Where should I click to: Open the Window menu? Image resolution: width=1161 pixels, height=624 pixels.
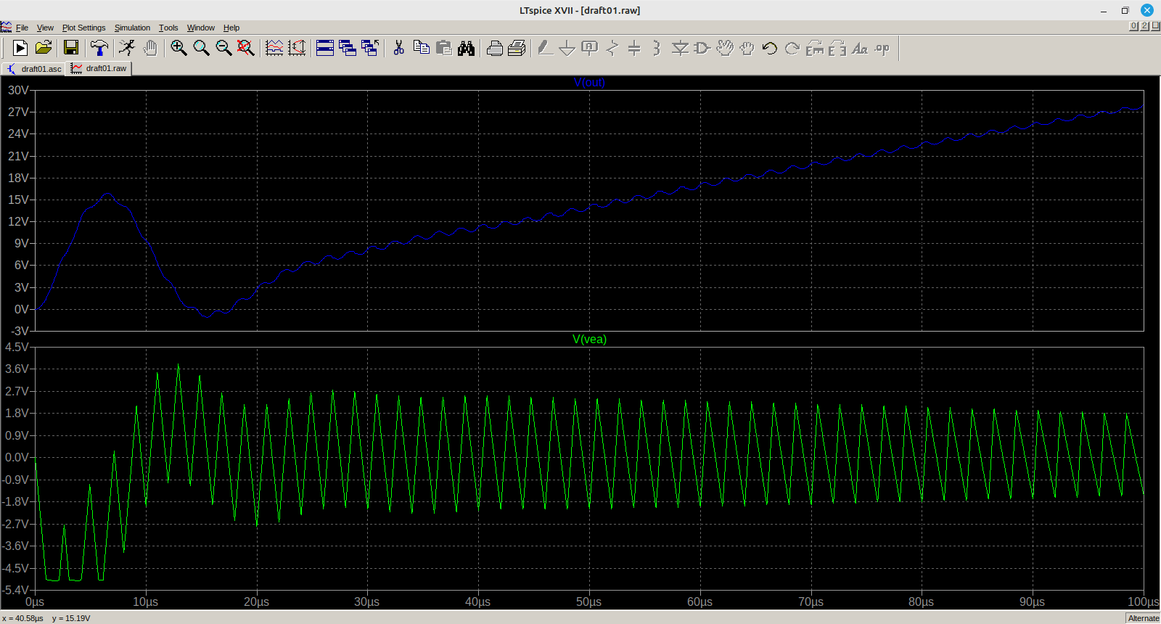(x=200, y=28)
